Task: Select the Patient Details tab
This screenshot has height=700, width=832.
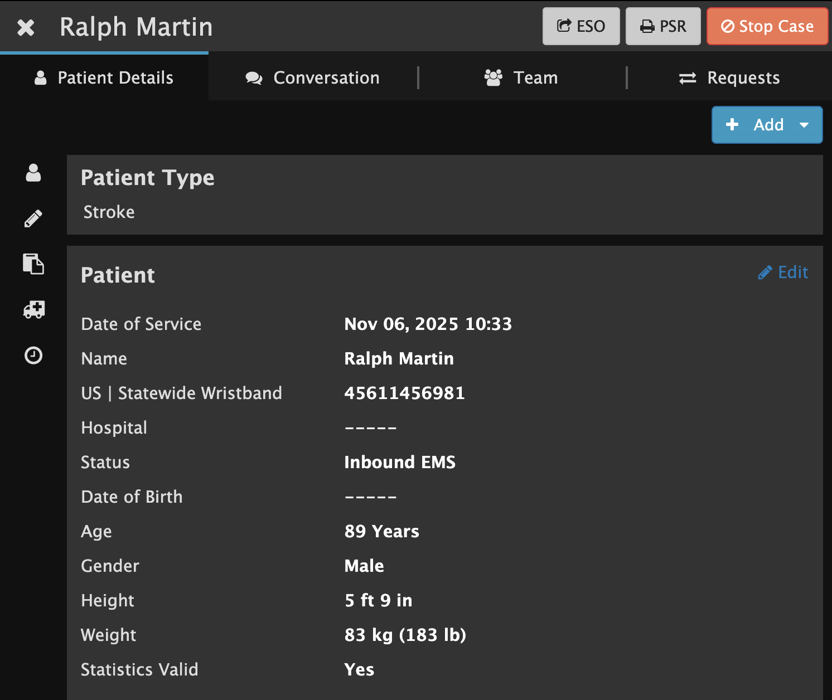Action: (x=104, y=77)
